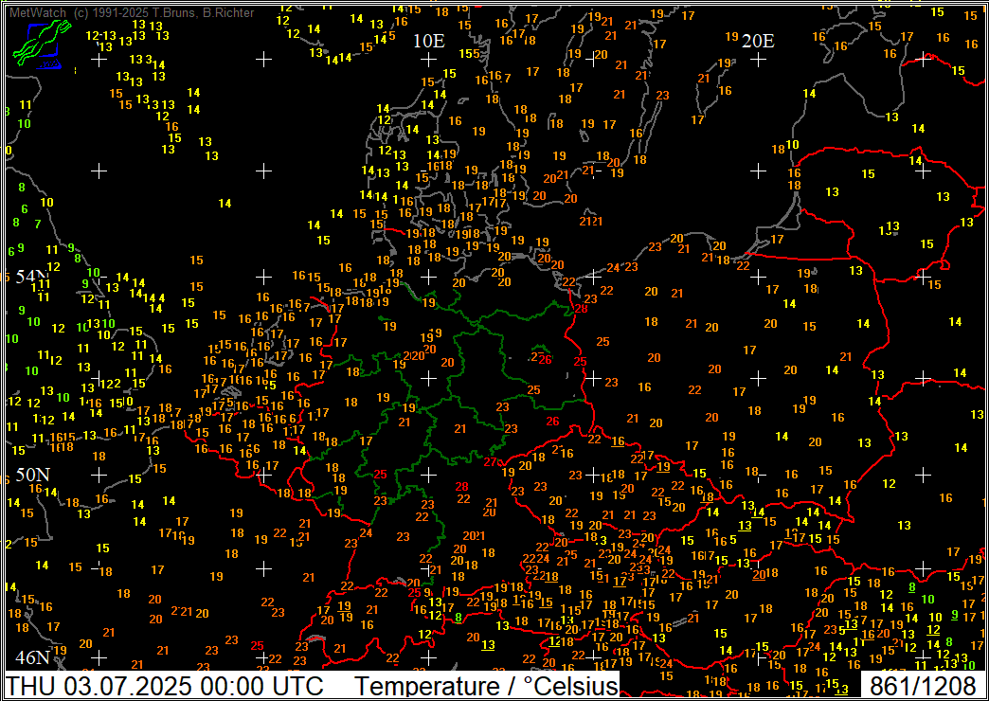Click the 861/1208 station counter
This screenshot has height=701, width=989.
[923, 686]
